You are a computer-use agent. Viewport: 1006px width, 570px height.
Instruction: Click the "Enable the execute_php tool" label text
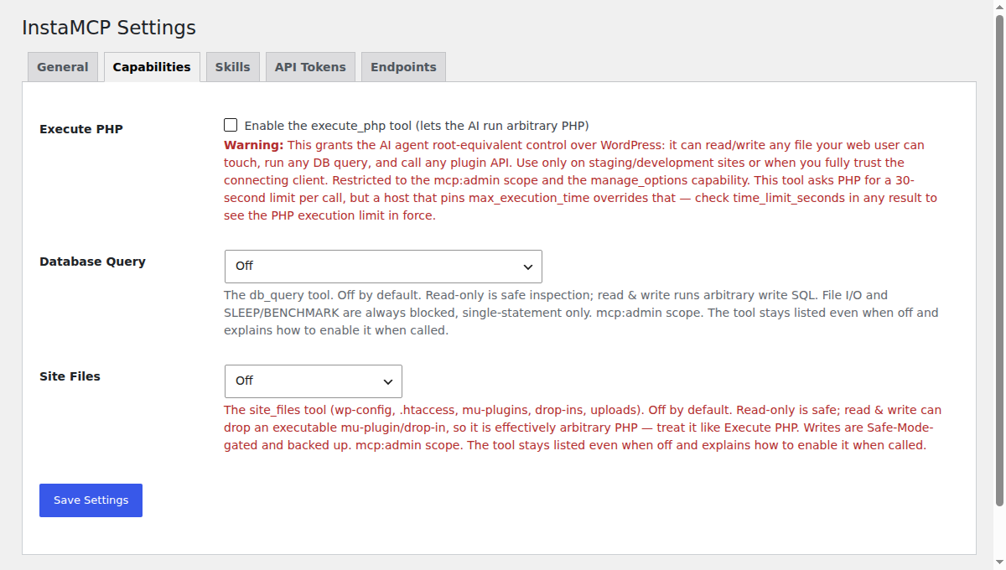pos(417,126)
